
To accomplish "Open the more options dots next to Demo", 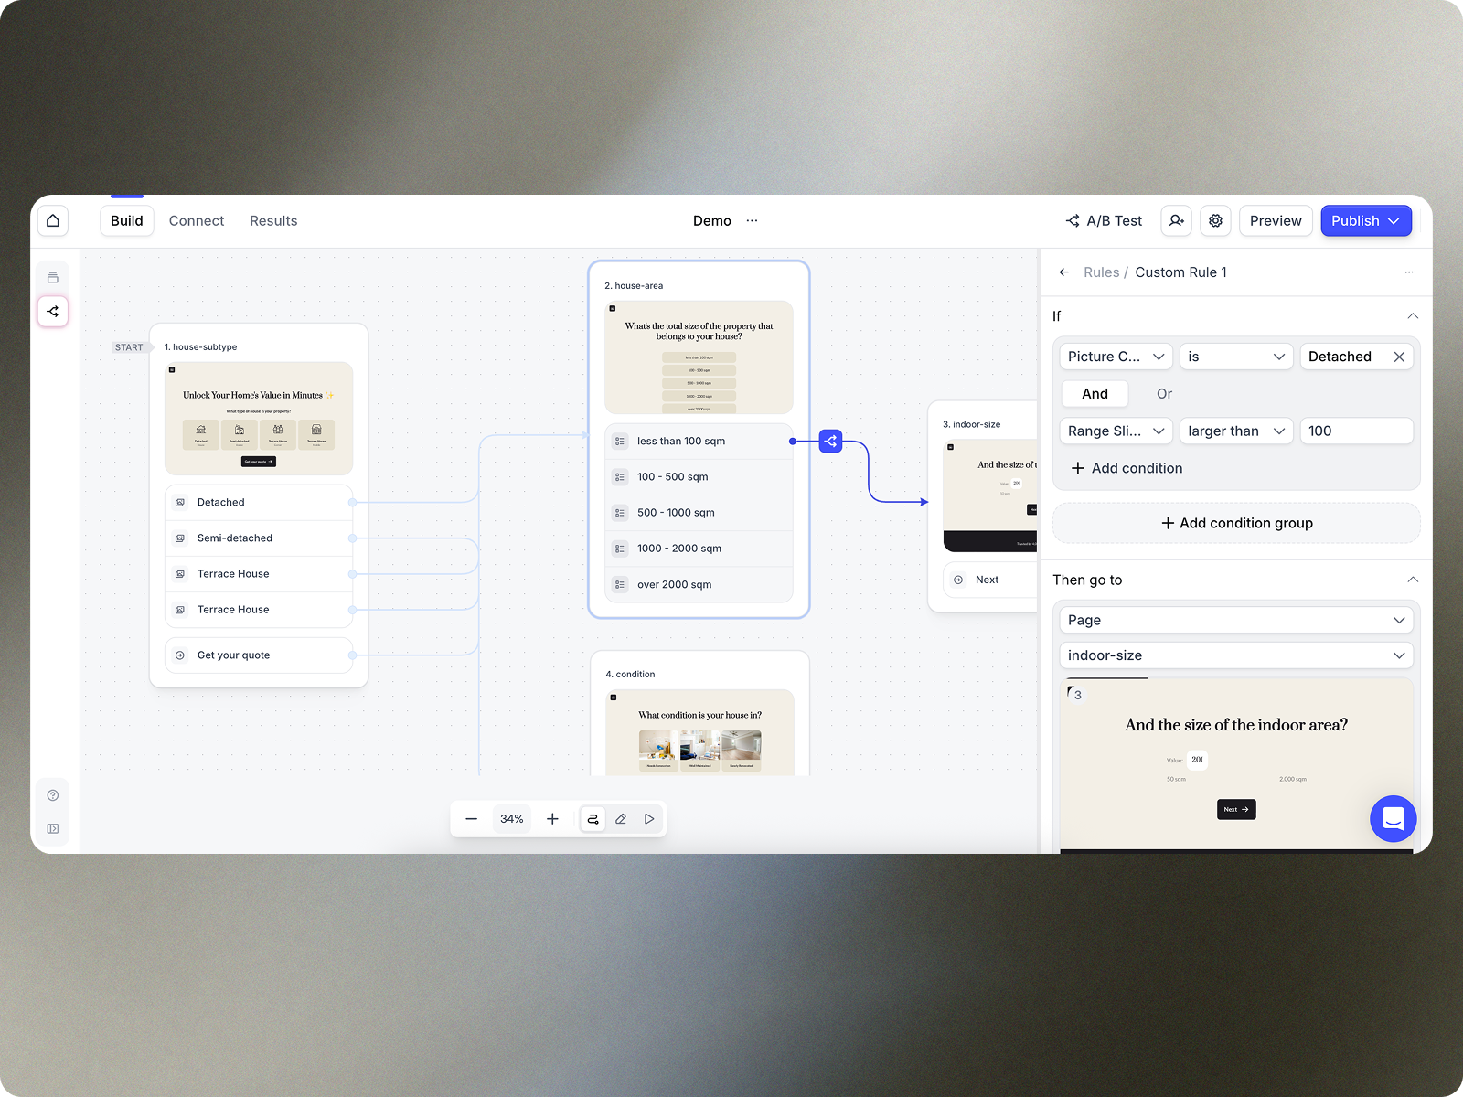I will tap(752, 221).
